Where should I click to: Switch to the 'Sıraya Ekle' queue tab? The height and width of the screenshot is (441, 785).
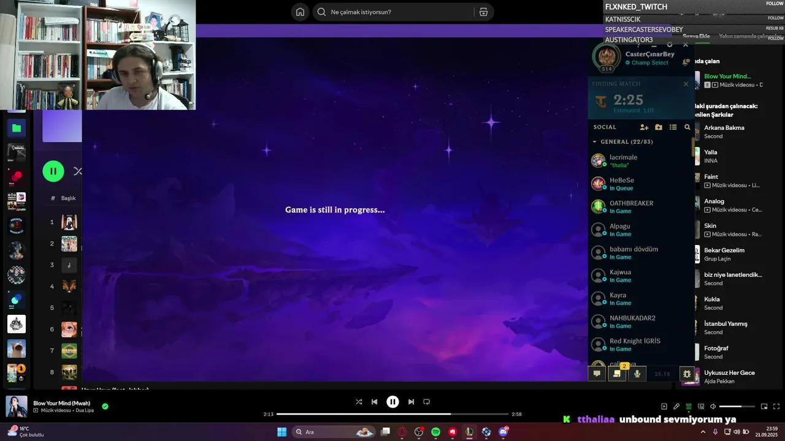pyautogui.click(x=696, y=36)
